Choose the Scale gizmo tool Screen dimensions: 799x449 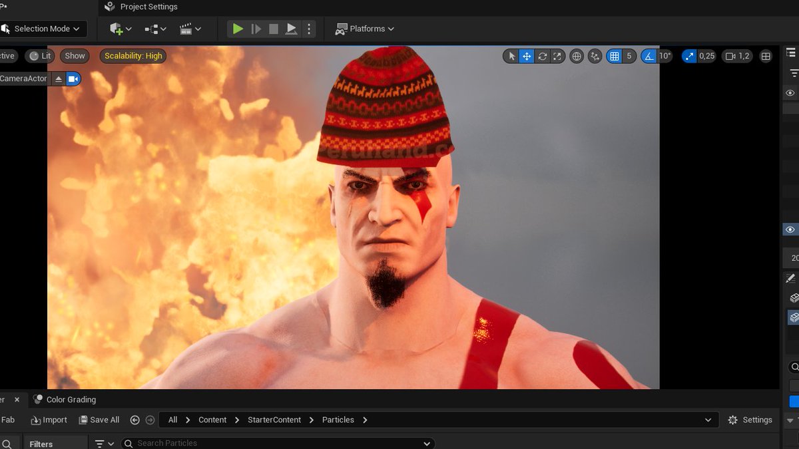pyautogui.click(x=557, y=57)
